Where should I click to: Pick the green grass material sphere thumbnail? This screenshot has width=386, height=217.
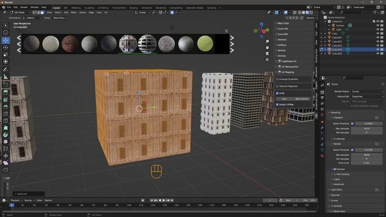pyautogui.click(x=205, y=44)
